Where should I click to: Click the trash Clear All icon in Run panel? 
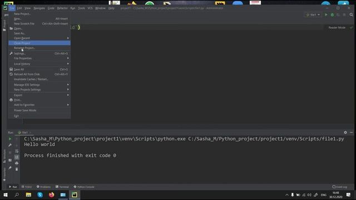pyautogui.click(x=17, y=169)
